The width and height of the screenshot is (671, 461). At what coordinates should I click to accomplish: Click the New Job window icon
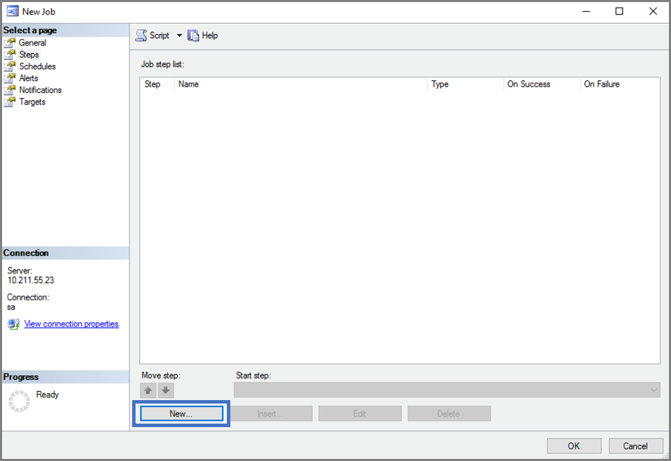(12, 12)
